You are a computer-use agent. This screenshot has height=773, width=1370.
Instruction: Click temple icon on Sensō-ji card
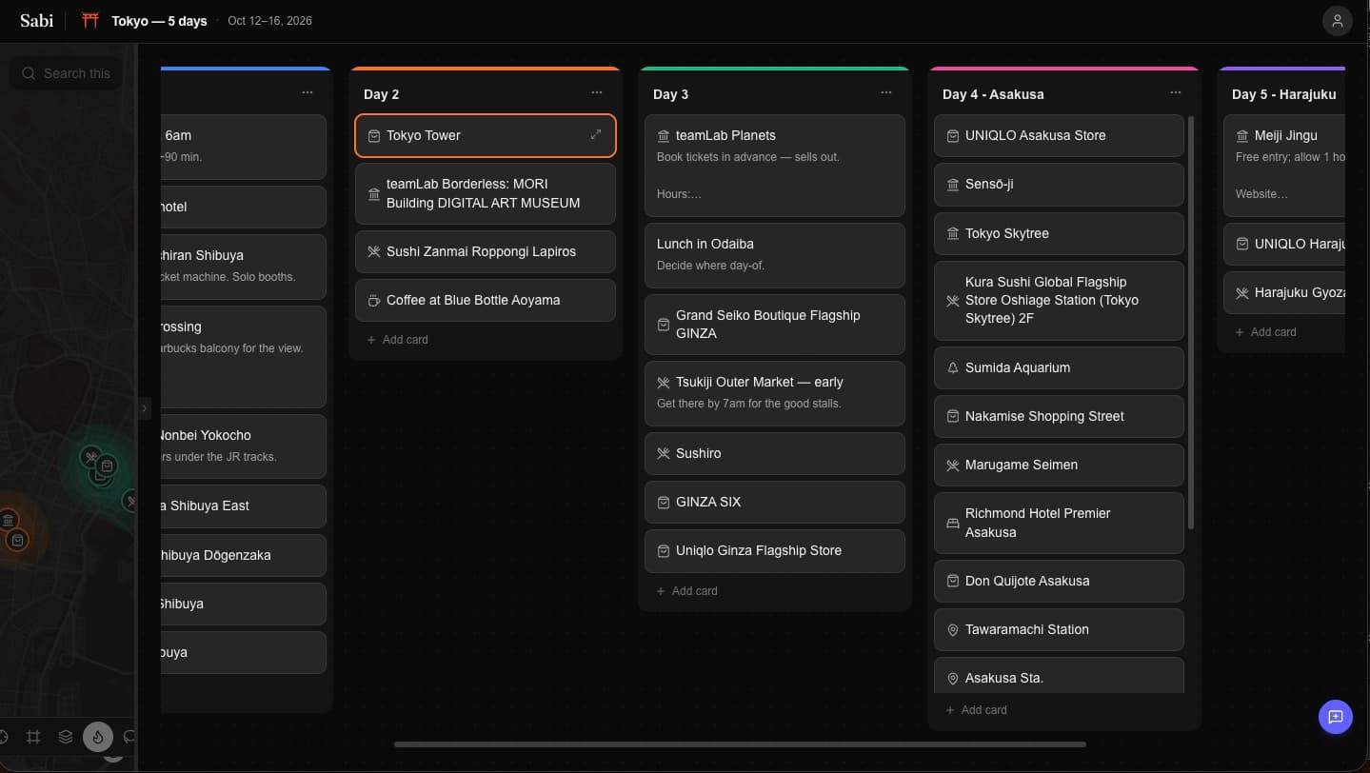pos(953,185)
